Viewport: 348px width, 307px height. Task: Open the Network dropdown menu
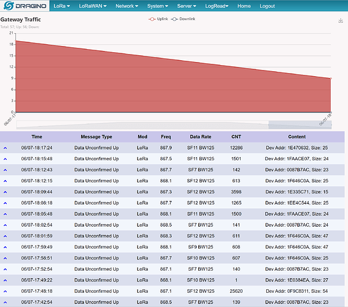click(126, 6)
